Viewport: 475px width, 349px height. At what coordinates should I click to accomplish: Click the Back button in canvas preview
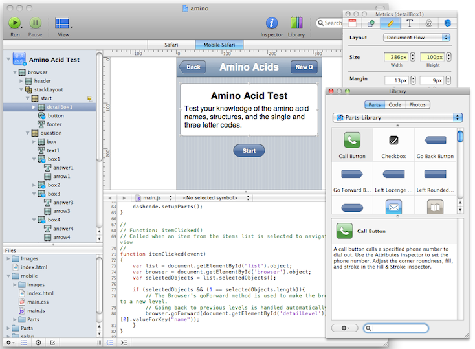pyautogui.click(x=192, y=67)
